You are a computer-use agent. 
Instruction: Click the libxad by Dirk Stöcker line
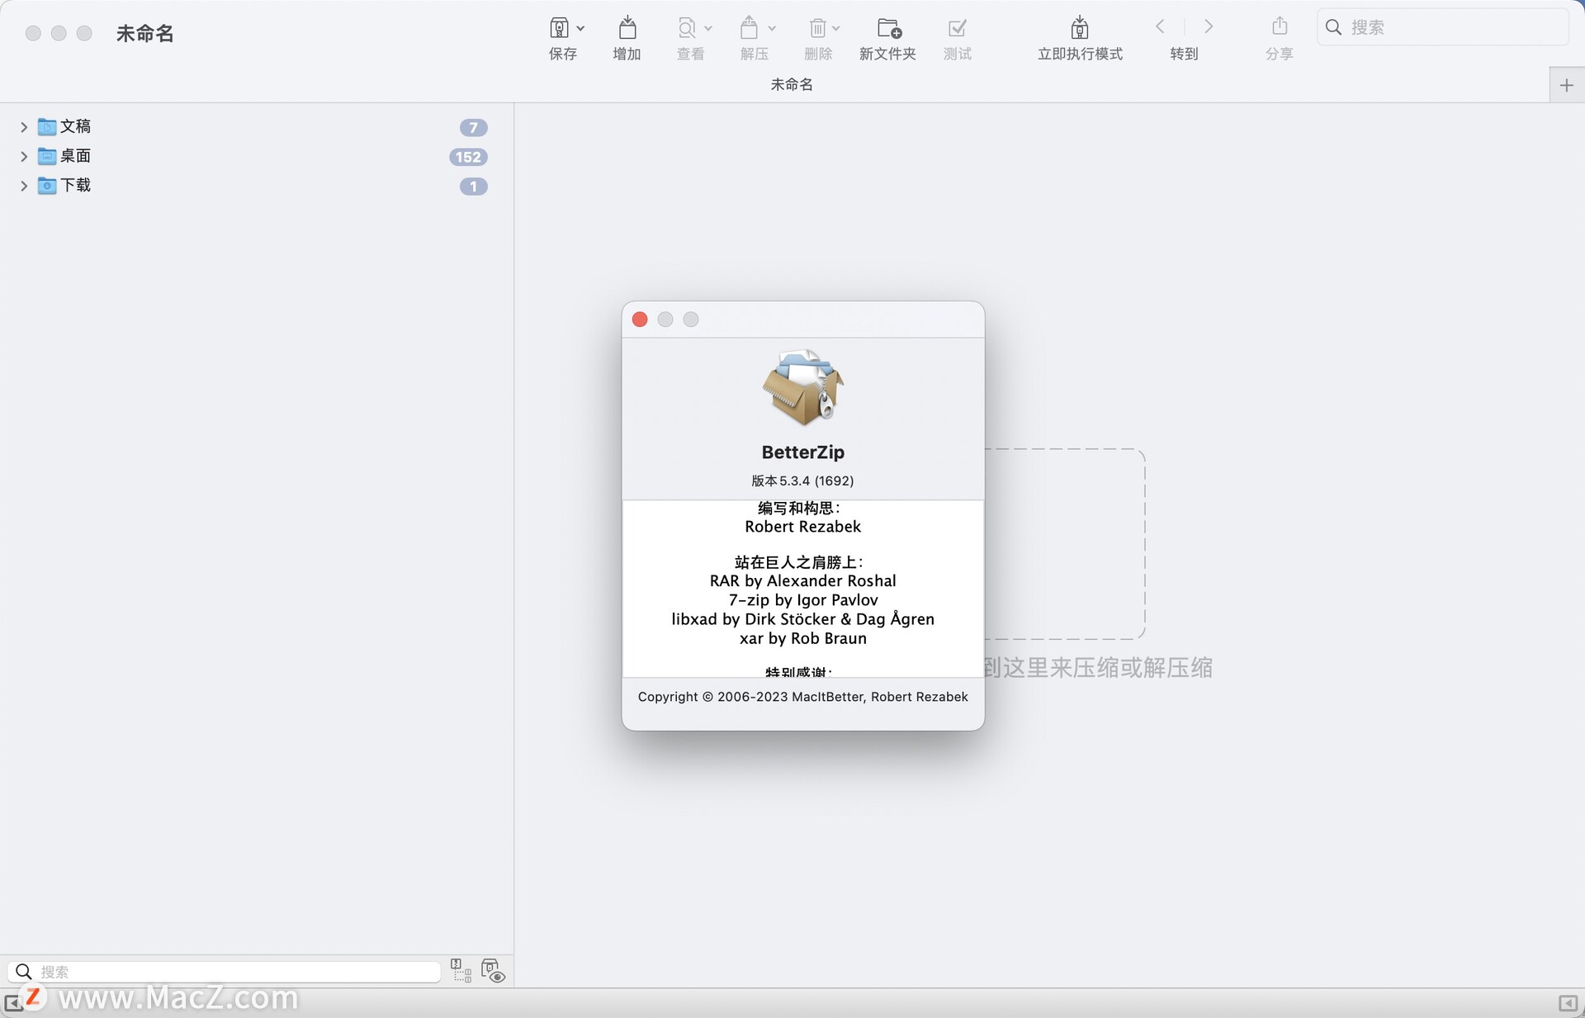click(802, 619)
